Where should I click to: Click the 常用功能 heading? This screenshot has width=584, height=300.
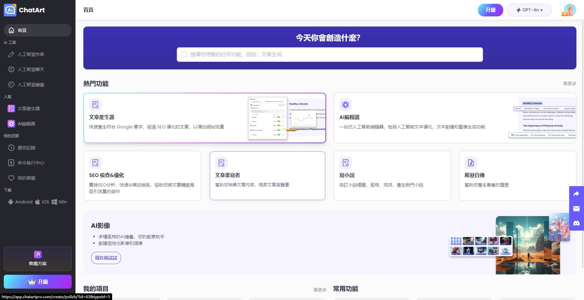[346, 289]
